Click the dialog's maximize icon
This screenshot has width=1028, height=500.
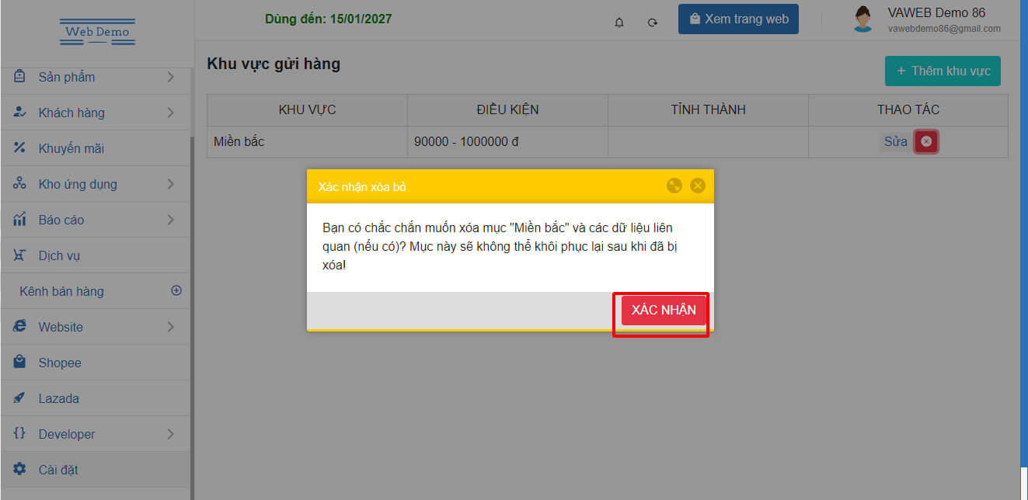pos(674,186)
